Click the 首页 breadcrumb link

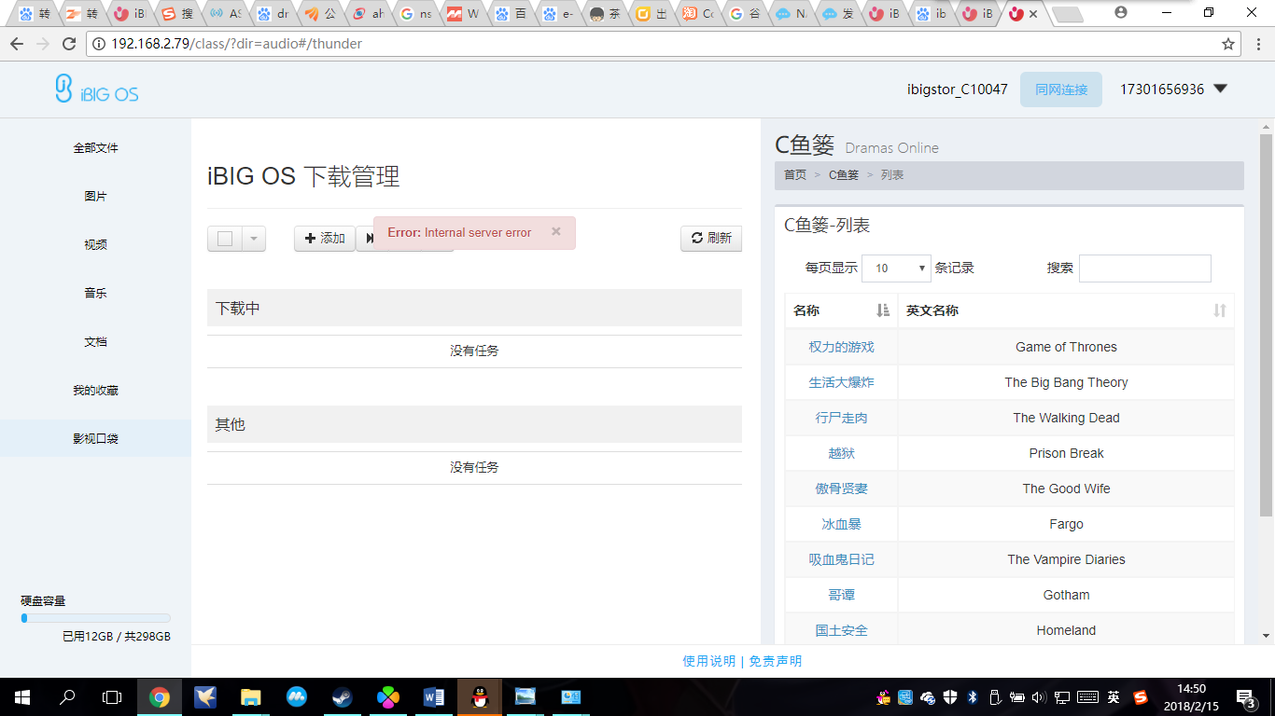(795, 175)
